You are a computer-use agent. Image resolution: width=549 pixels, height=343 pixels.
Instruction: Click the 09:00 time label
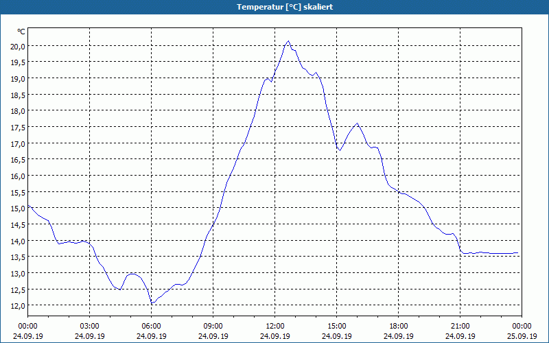(213, 327)
